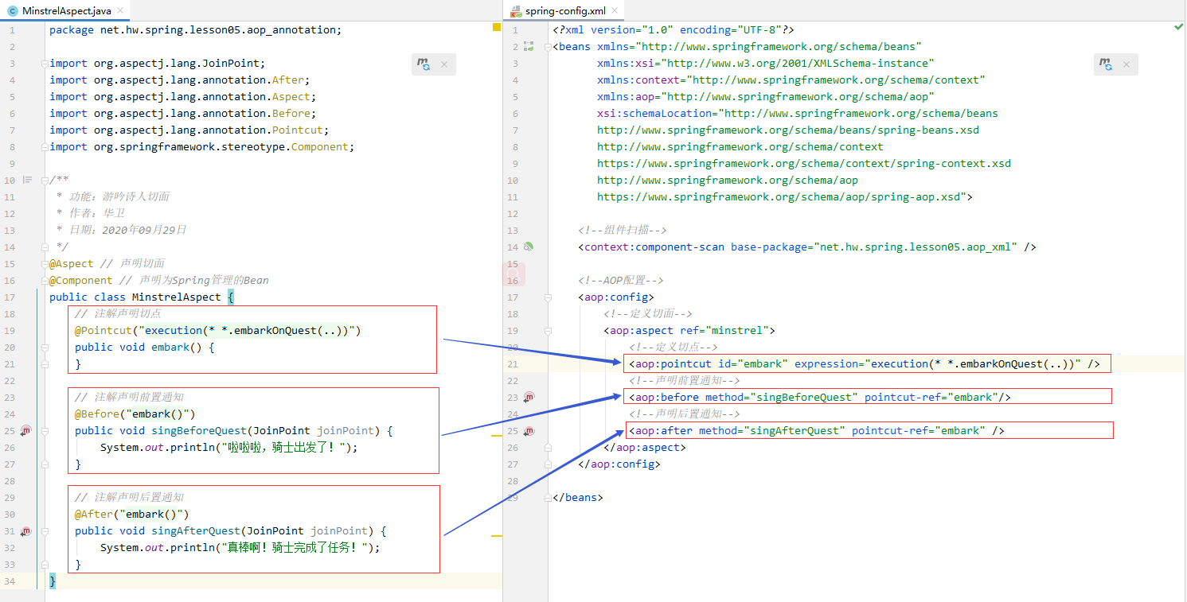The height and width of the screenshot is (602, 1187).
Task: Click Spring beans gutter icon on XML line 2
Action: click(528, 46)
